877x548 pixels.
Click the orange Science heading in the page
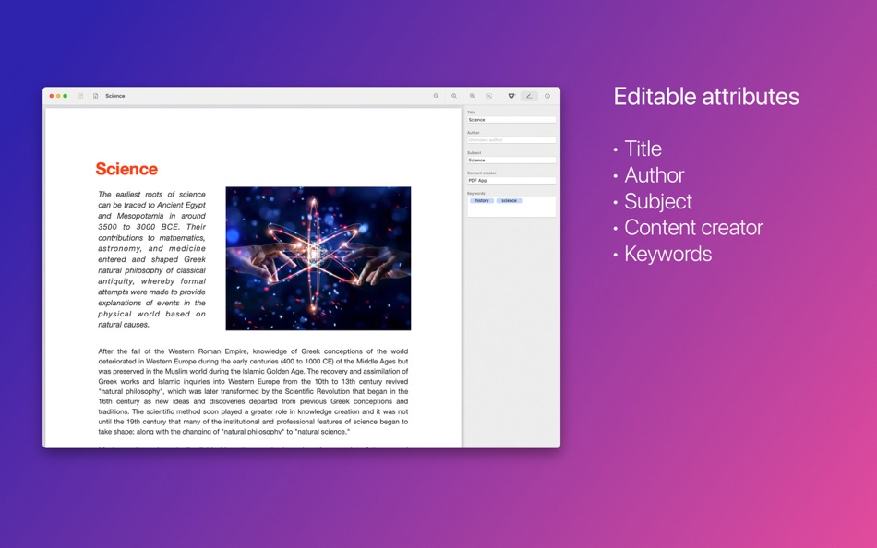tap(126, 169)
